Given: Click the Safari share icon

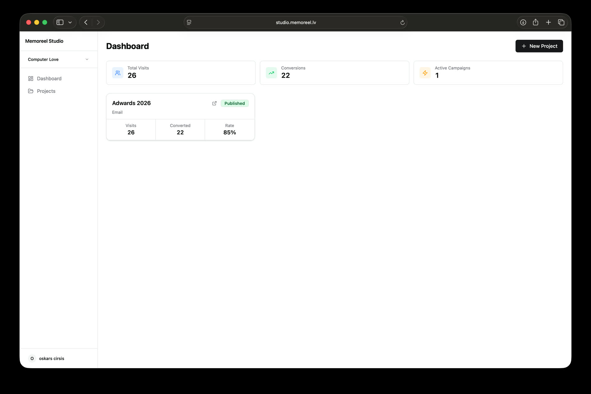Looking at the screenshot, I should (x=536, y=22).
